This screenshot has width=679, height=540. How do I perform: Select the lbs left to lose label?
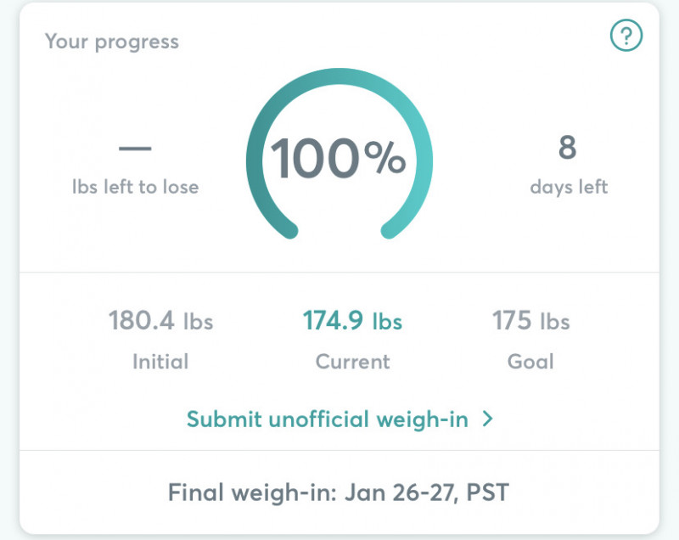click(135, 187)
